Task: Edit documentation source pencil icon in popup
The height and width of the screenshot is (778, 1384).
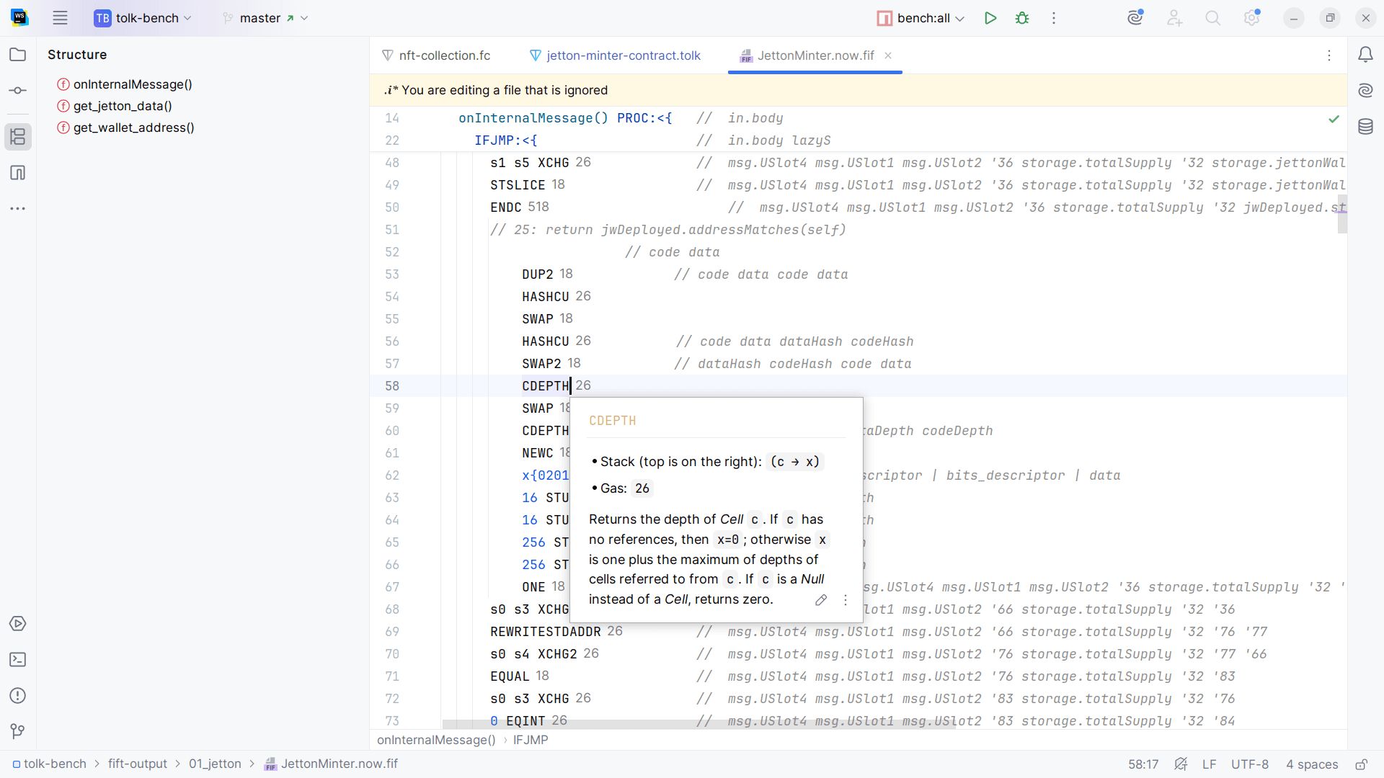Action: point(821,600)
